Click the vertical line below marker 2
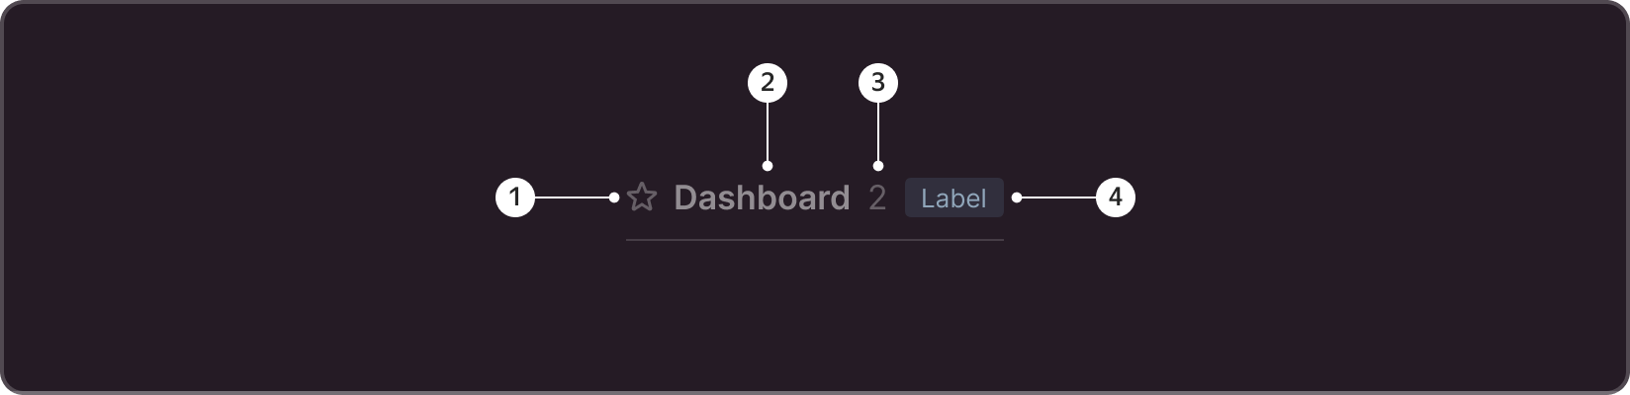 pyautogui.click(x=768, y=131)
